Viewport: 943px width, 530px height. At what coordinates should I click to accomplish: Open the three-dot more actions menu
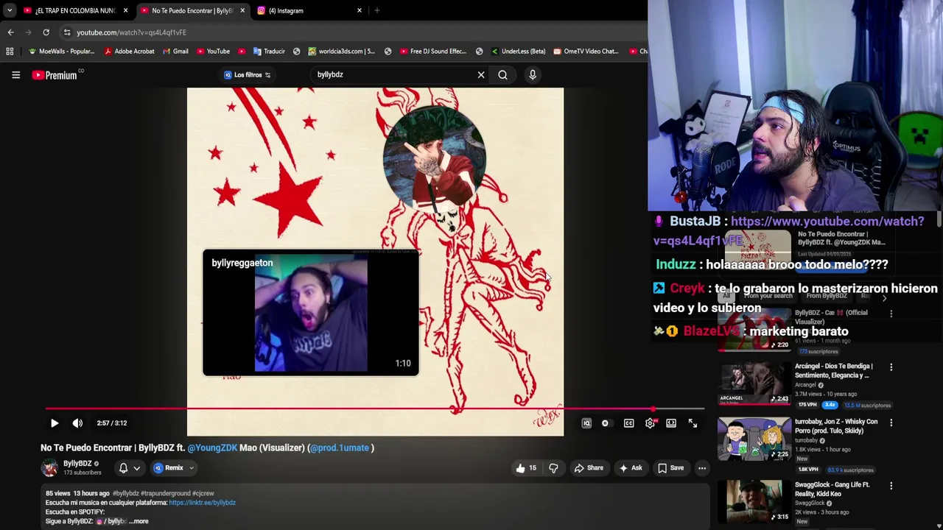(702, 468)
